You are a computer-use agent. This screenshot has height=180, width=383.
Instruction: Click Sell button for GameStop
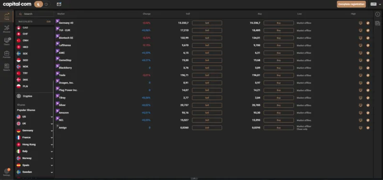pos(207,60)
